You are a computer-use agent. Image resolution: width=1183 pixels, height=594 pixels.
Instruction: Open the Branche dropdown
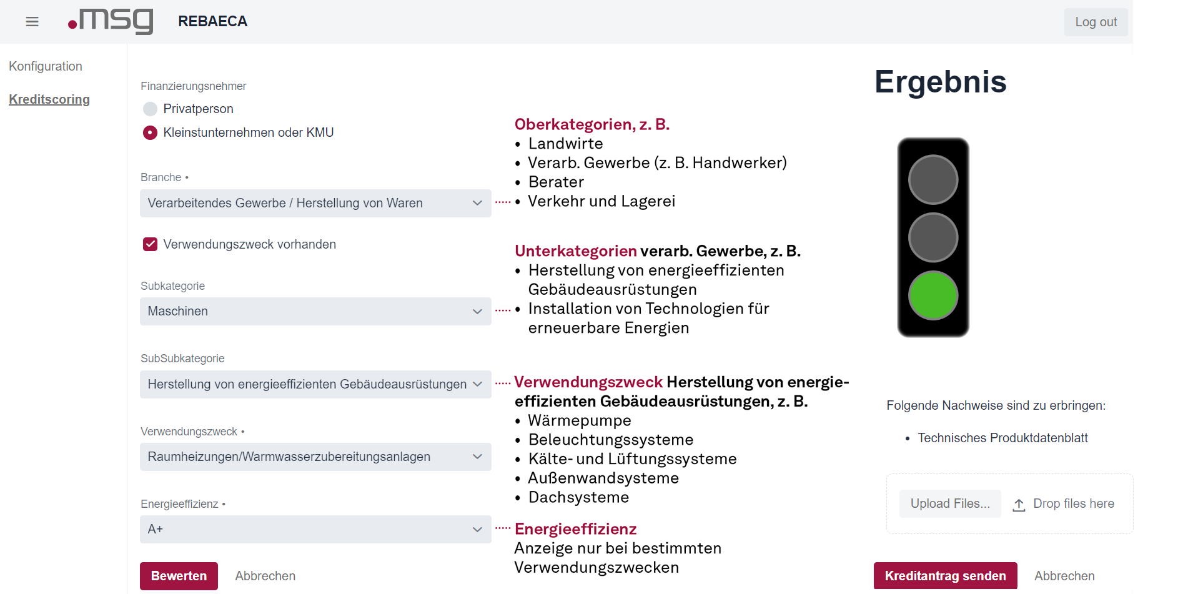pos(315,204)
